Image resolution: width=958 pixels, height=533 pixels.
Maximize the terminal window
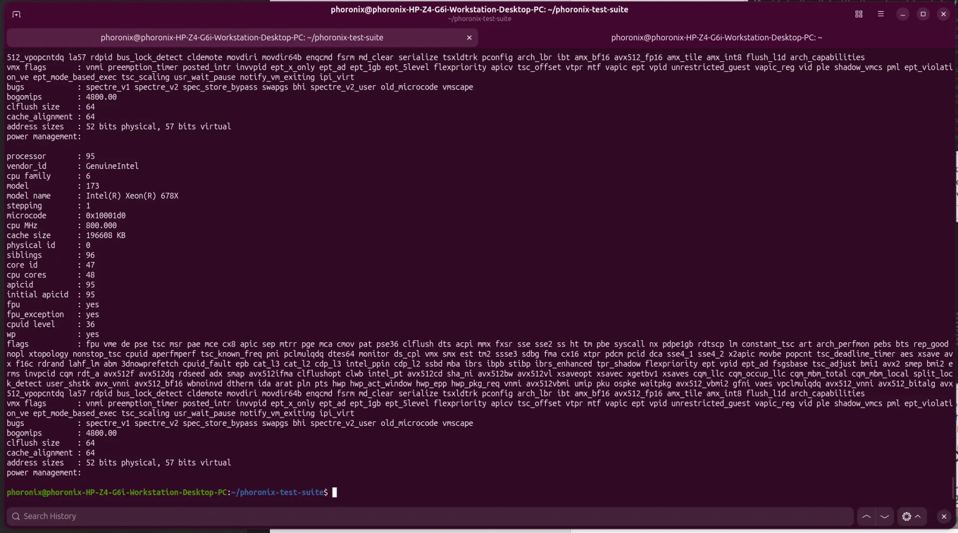(923, 14)
